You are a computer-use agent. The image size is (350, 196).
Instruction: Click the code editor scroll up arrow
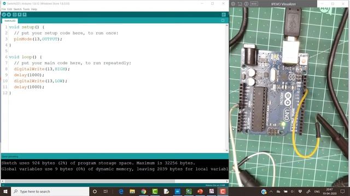tap(227, 26)
